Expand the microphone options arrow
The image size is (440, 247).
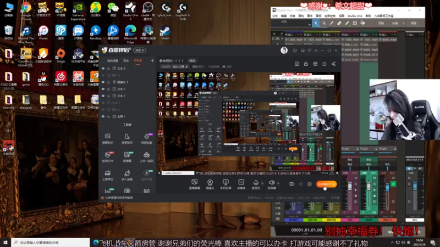(262, 183)
